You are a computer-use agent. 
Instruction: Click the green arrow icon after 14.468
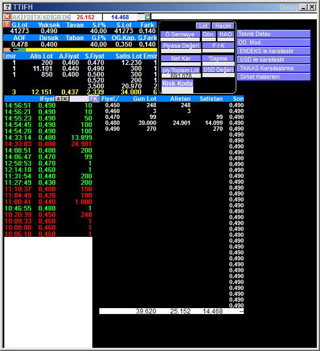(x=147, y=17)
